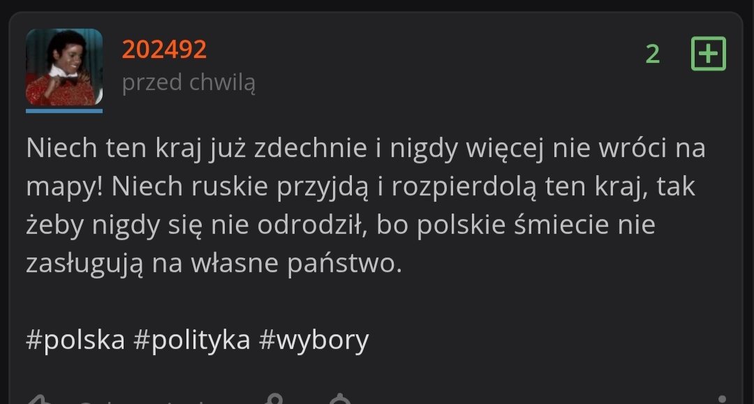
Task: Click the blue status bar under avatar
Action: click(64, 111)
